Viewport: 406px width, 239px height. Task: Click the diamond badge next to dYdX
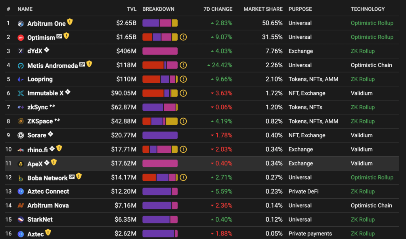(x=47, y=49)
